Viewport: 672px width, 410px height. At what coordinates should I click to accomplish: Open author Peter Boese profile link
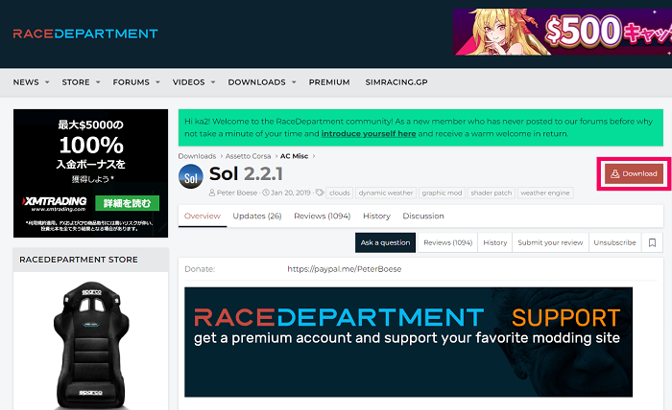tap(236, 193)
